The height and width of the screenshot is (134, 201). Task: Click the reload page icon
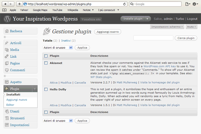(124, 4)
